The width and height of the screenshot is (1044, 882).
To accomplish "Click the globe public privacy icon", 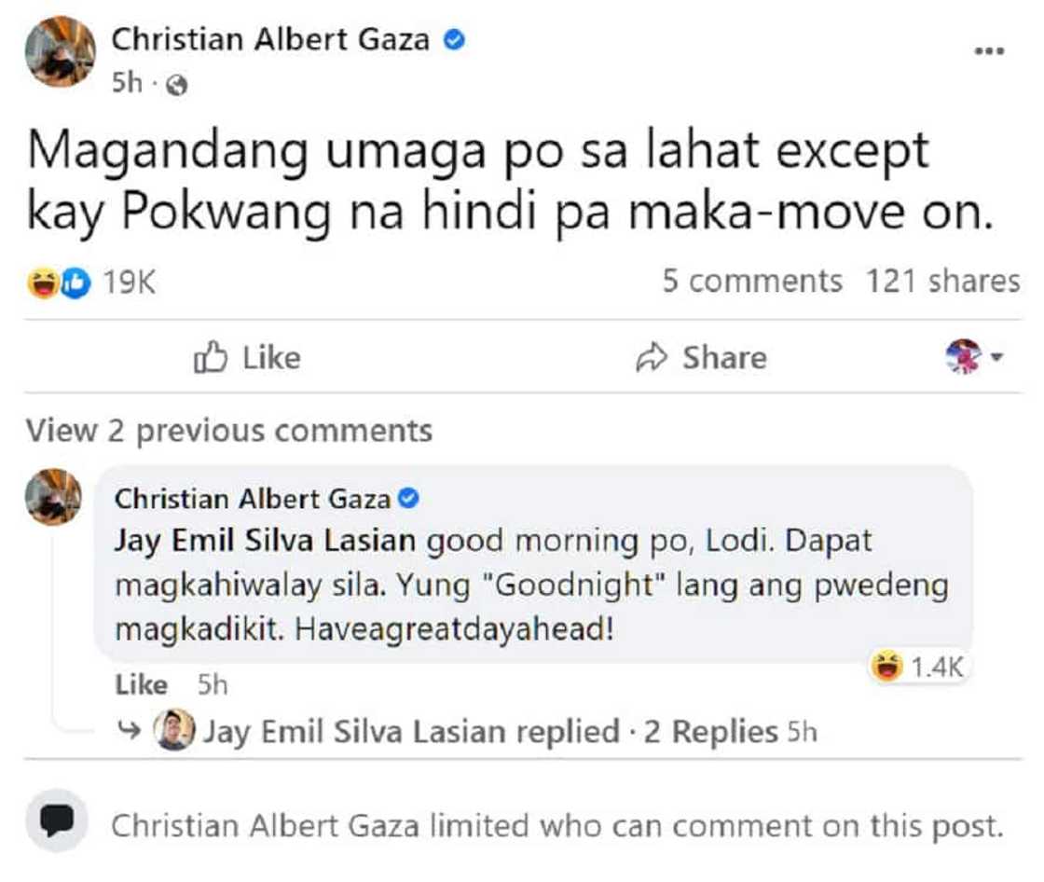I will [176, 86].
